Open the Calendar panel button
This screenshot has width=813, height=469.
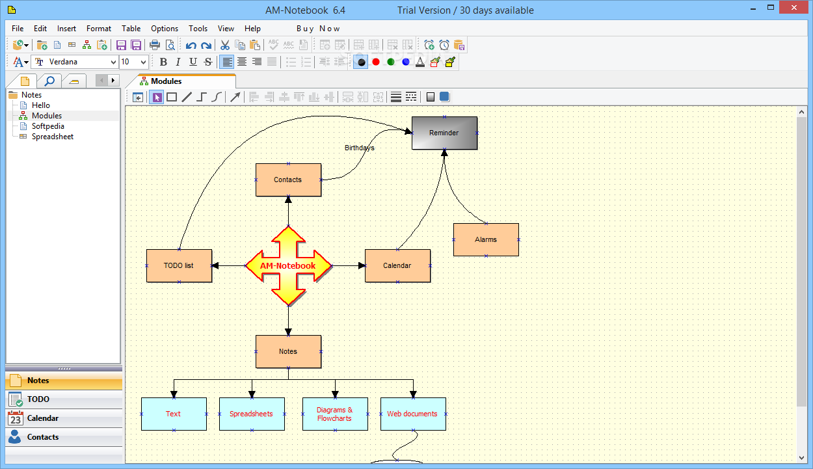(64, 418)
